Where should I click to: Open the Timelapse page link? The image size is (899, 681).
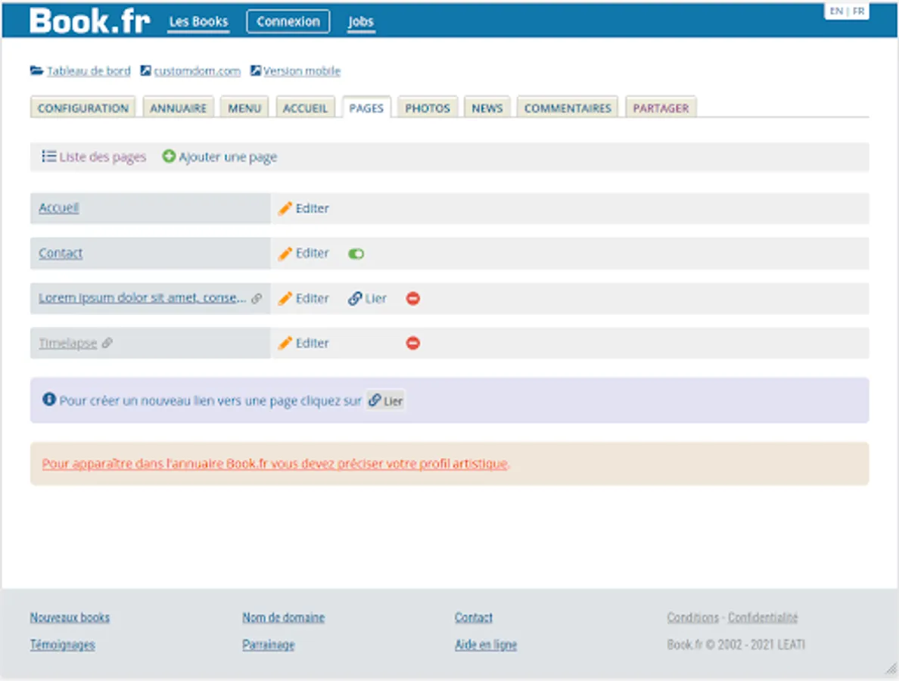click(67, 343)
